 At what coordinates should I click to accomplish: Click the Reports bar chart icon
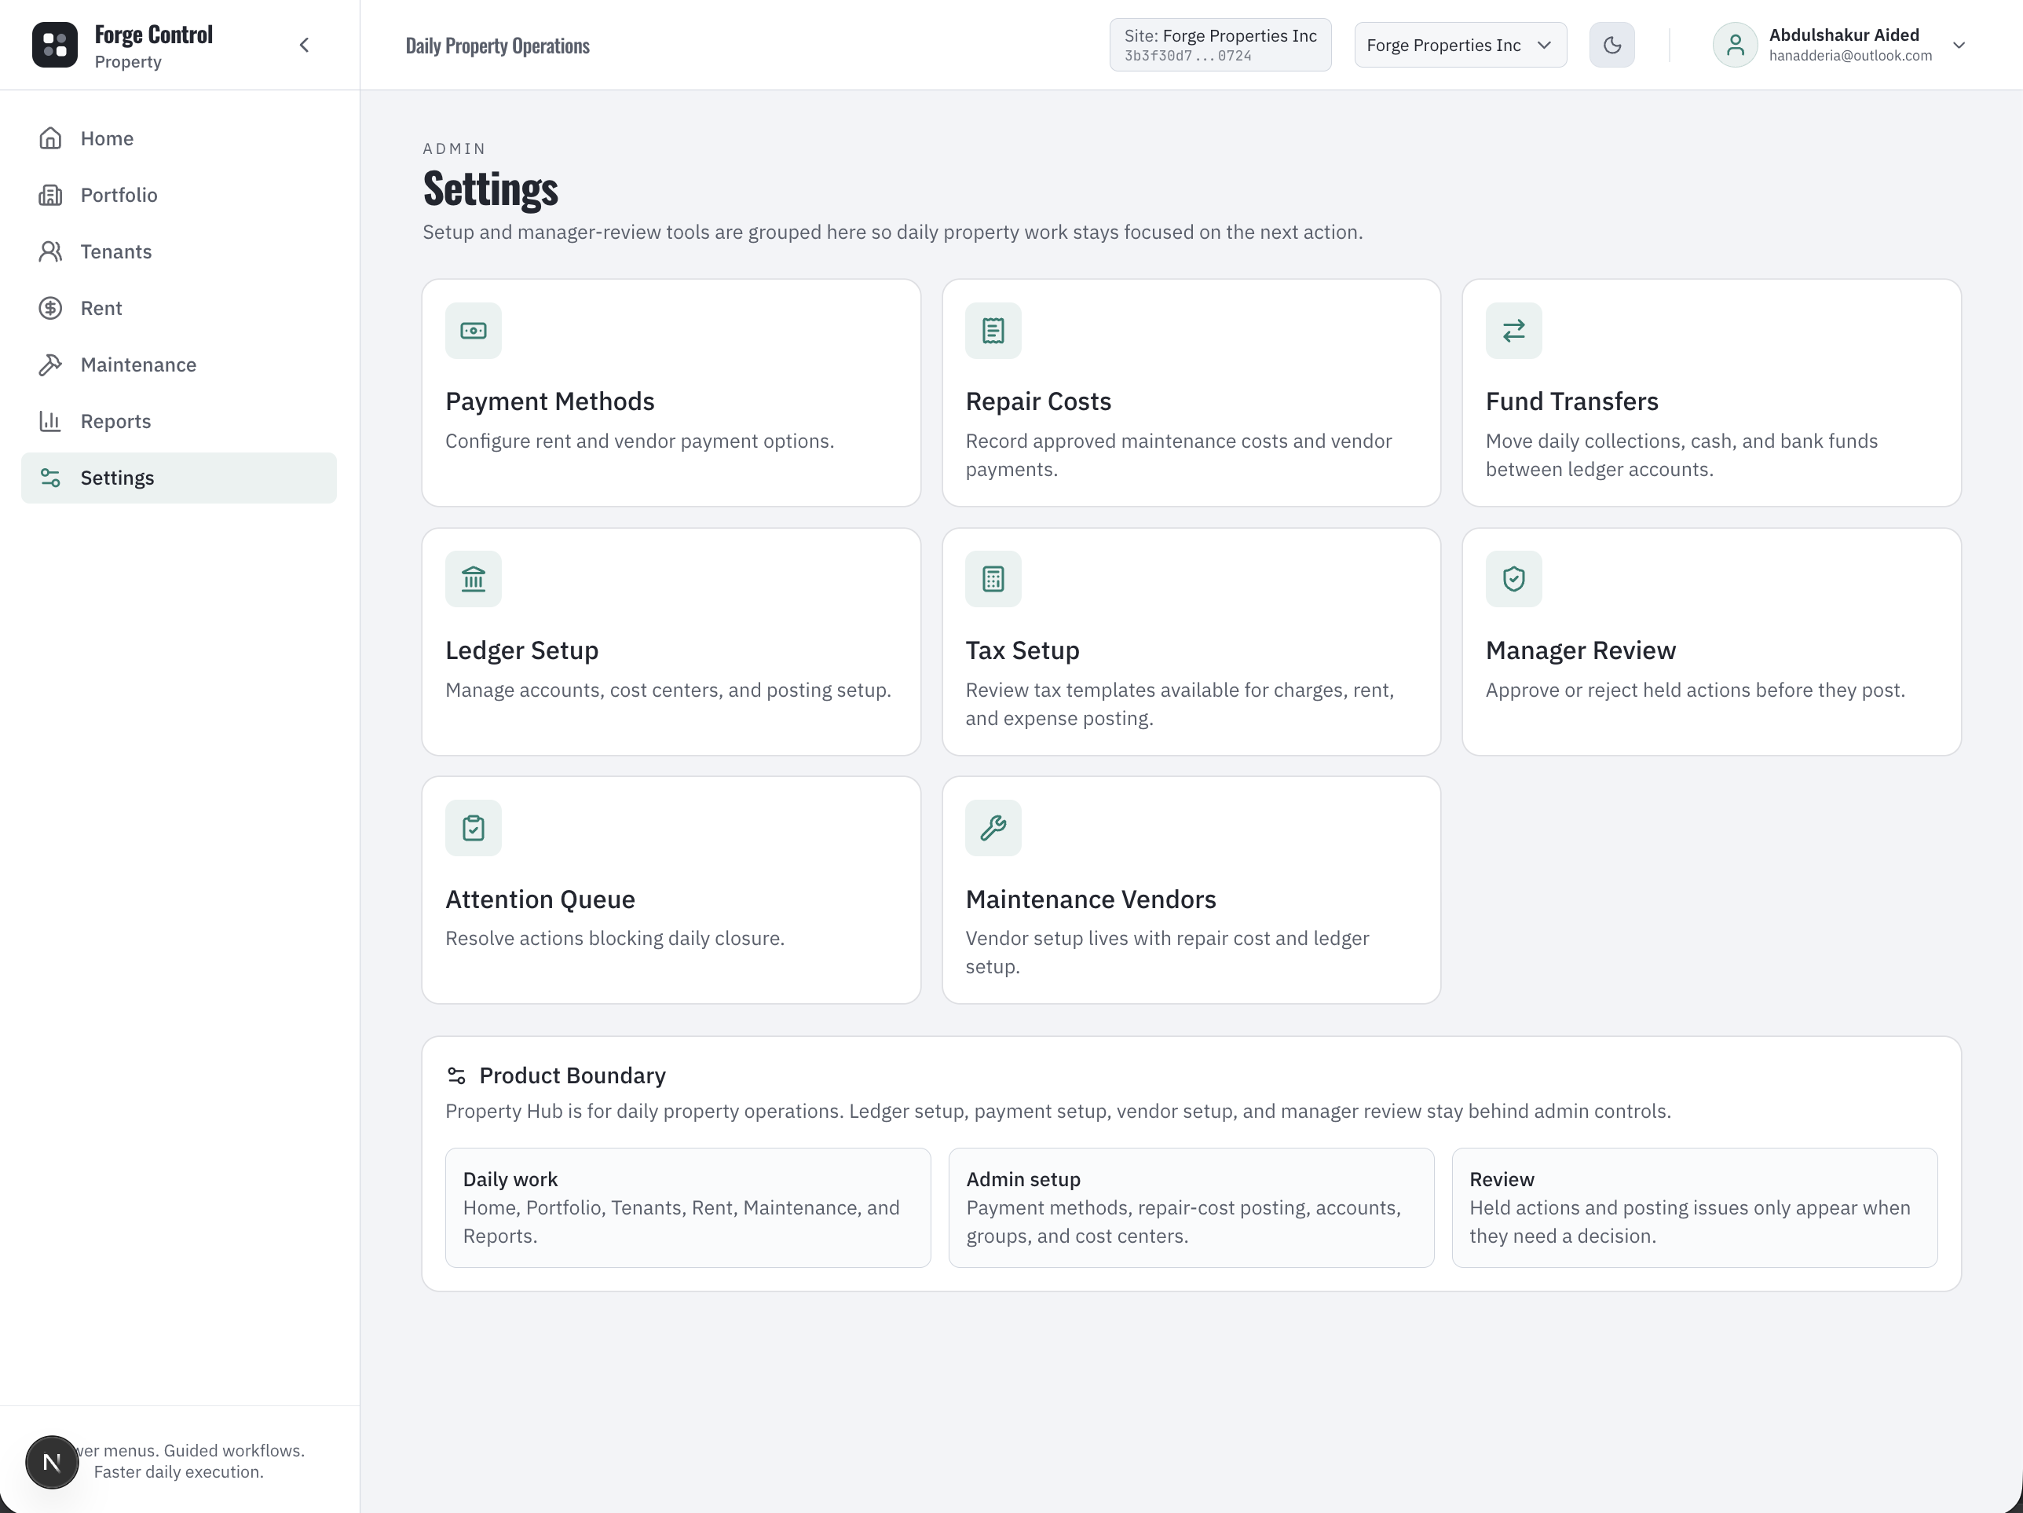(50, 422)
